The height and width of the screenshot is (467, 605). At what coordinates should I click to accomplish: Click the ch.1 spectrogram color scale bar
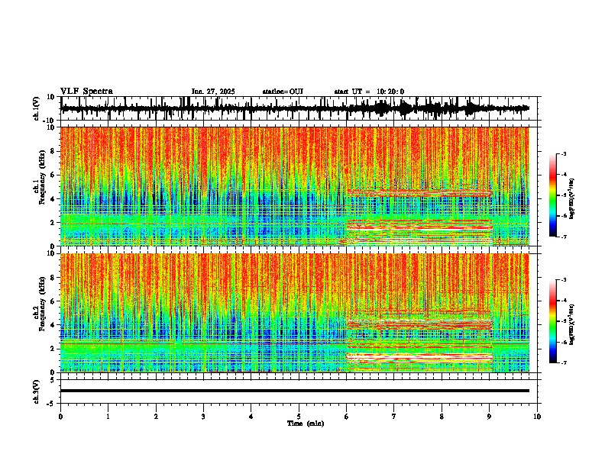point(553,195)
